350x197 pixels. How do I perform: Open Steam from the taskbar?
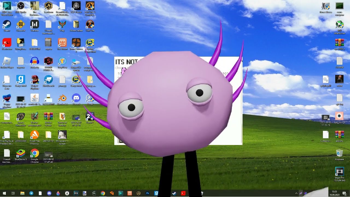tap(174, 193)
